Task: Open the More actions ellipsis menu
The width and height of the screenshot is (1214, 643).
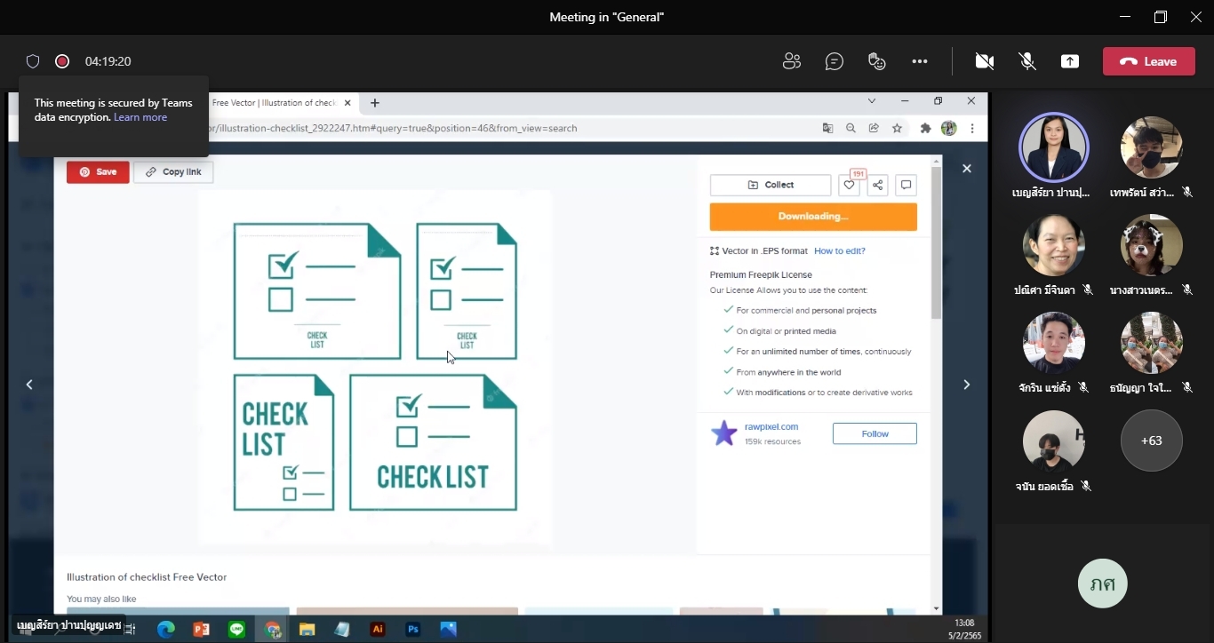Action: (920, 61)
